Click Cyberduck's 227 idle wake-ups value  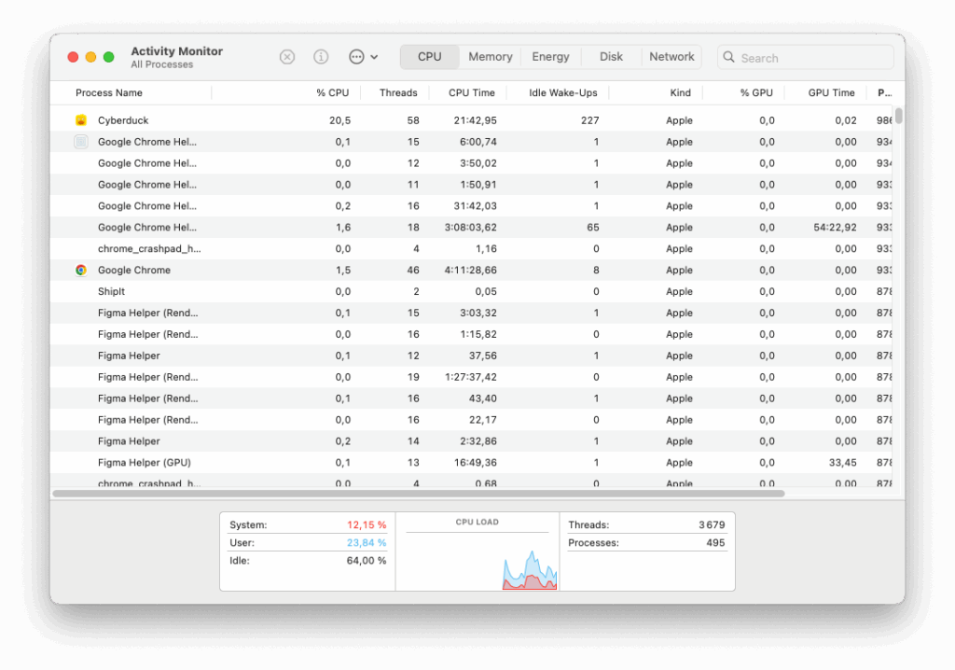click(x=589, y=120)
